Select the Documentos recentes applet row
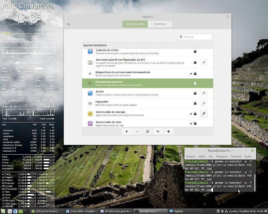Viewport: 268px width, 214px height. (x=147, y=83)
